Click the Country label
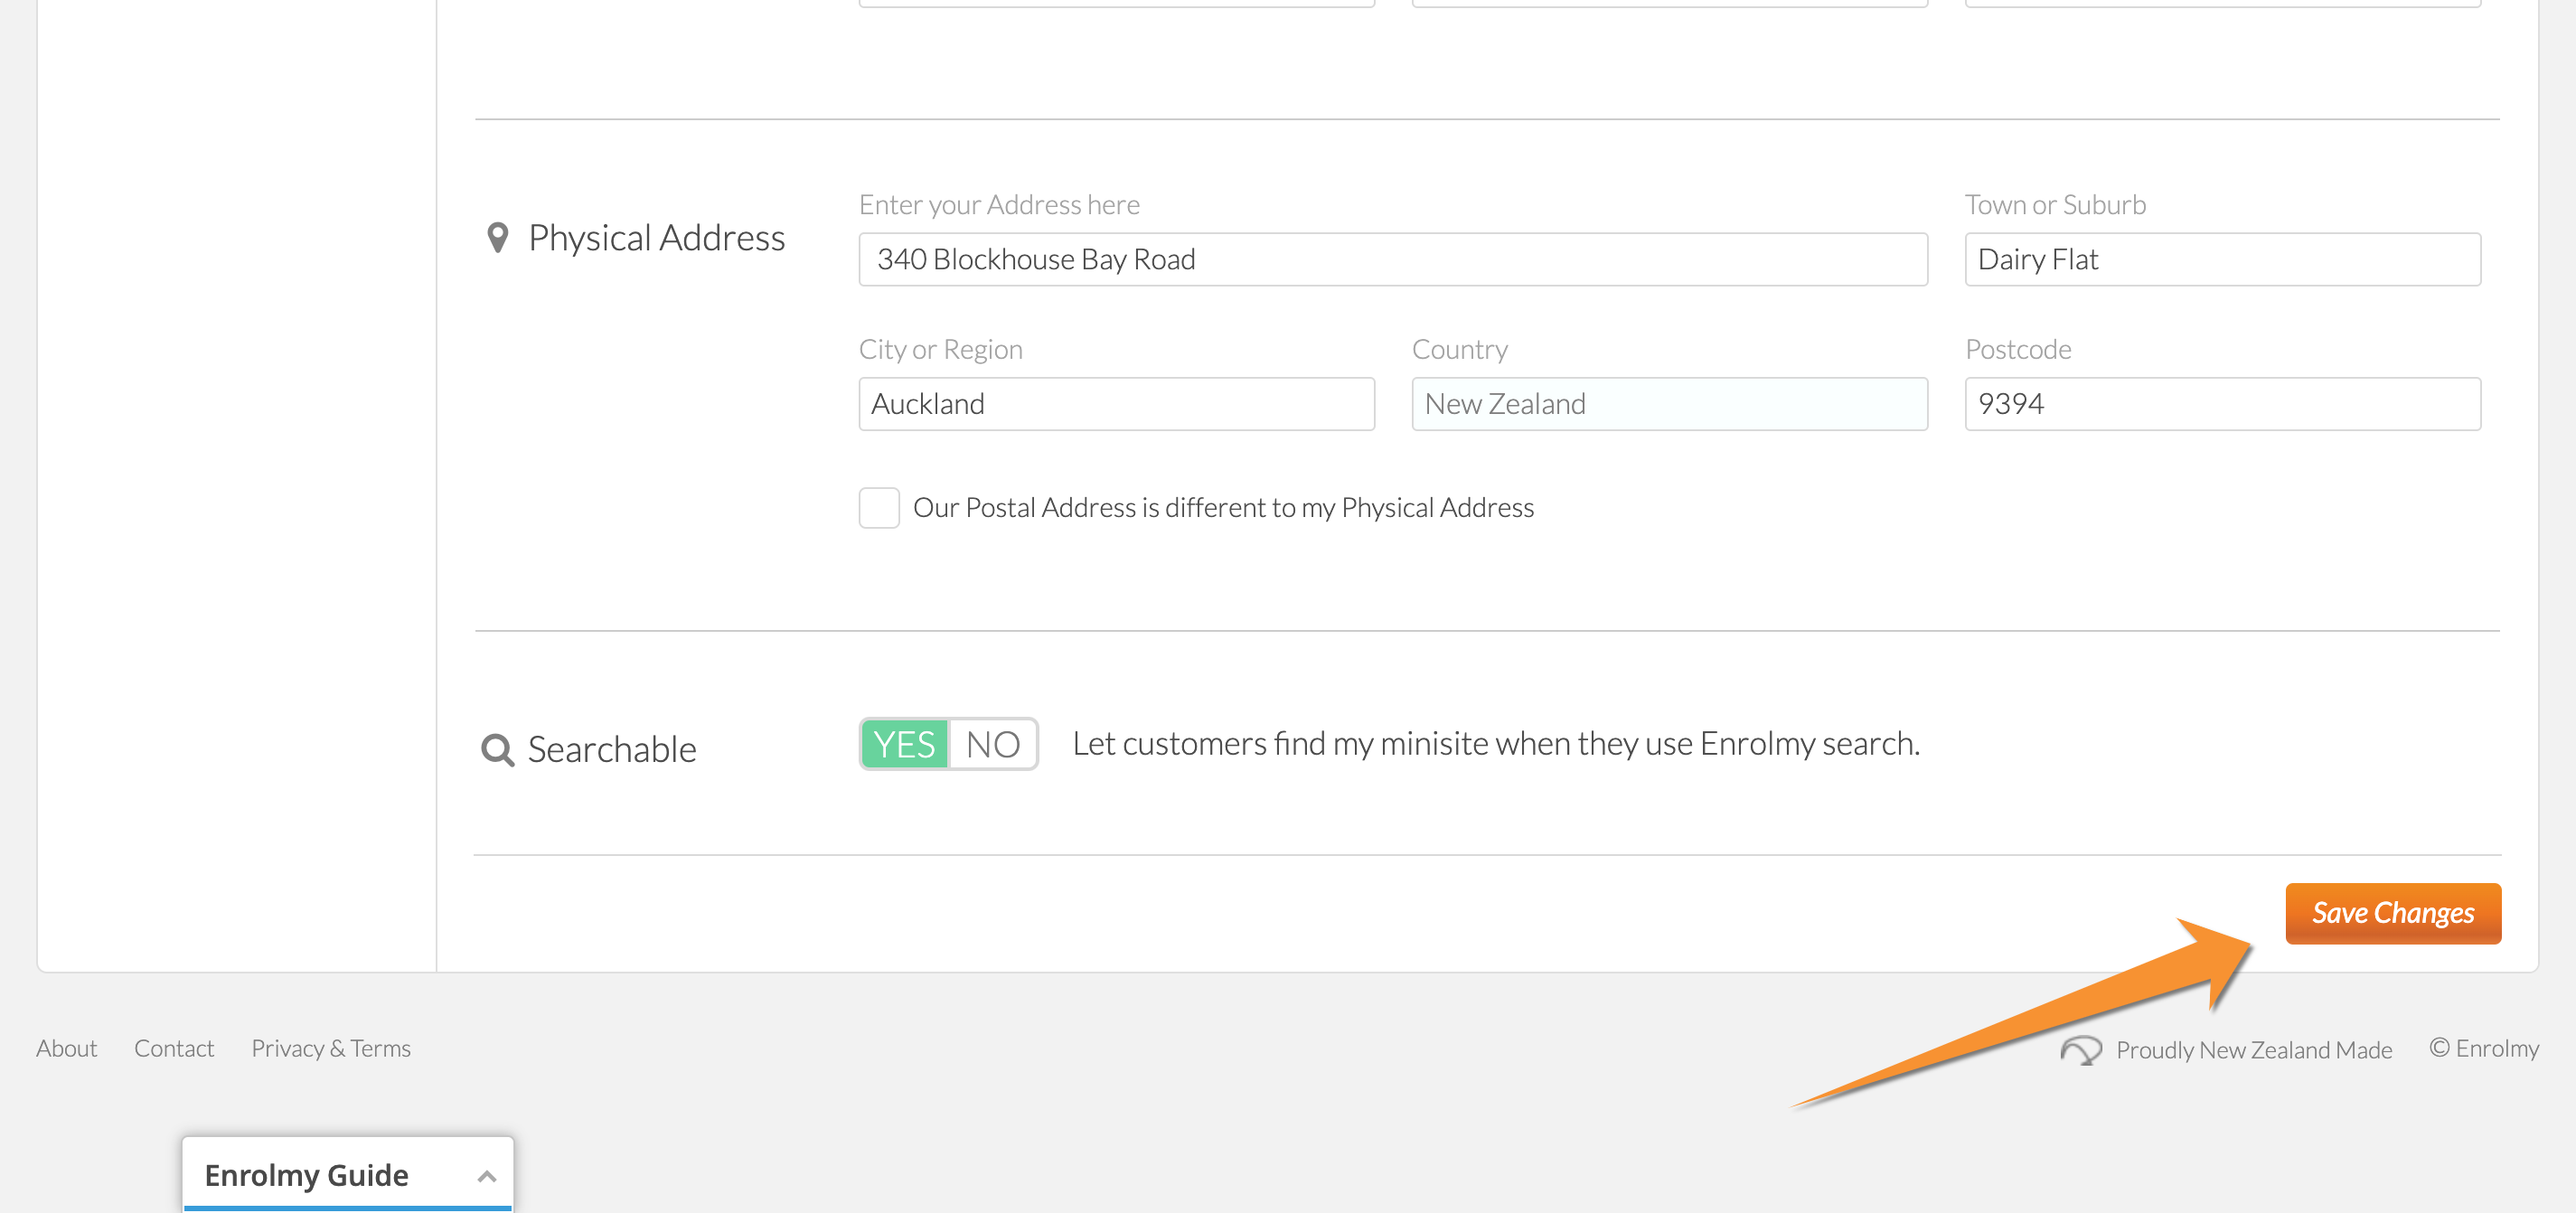 click(1459, 350)
